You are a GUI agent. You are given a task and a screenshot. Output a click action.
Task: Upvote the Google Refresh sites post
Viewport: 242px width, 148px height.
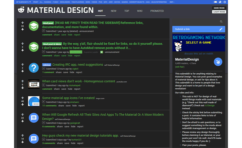pyautogui.click(x=22, y=115)
